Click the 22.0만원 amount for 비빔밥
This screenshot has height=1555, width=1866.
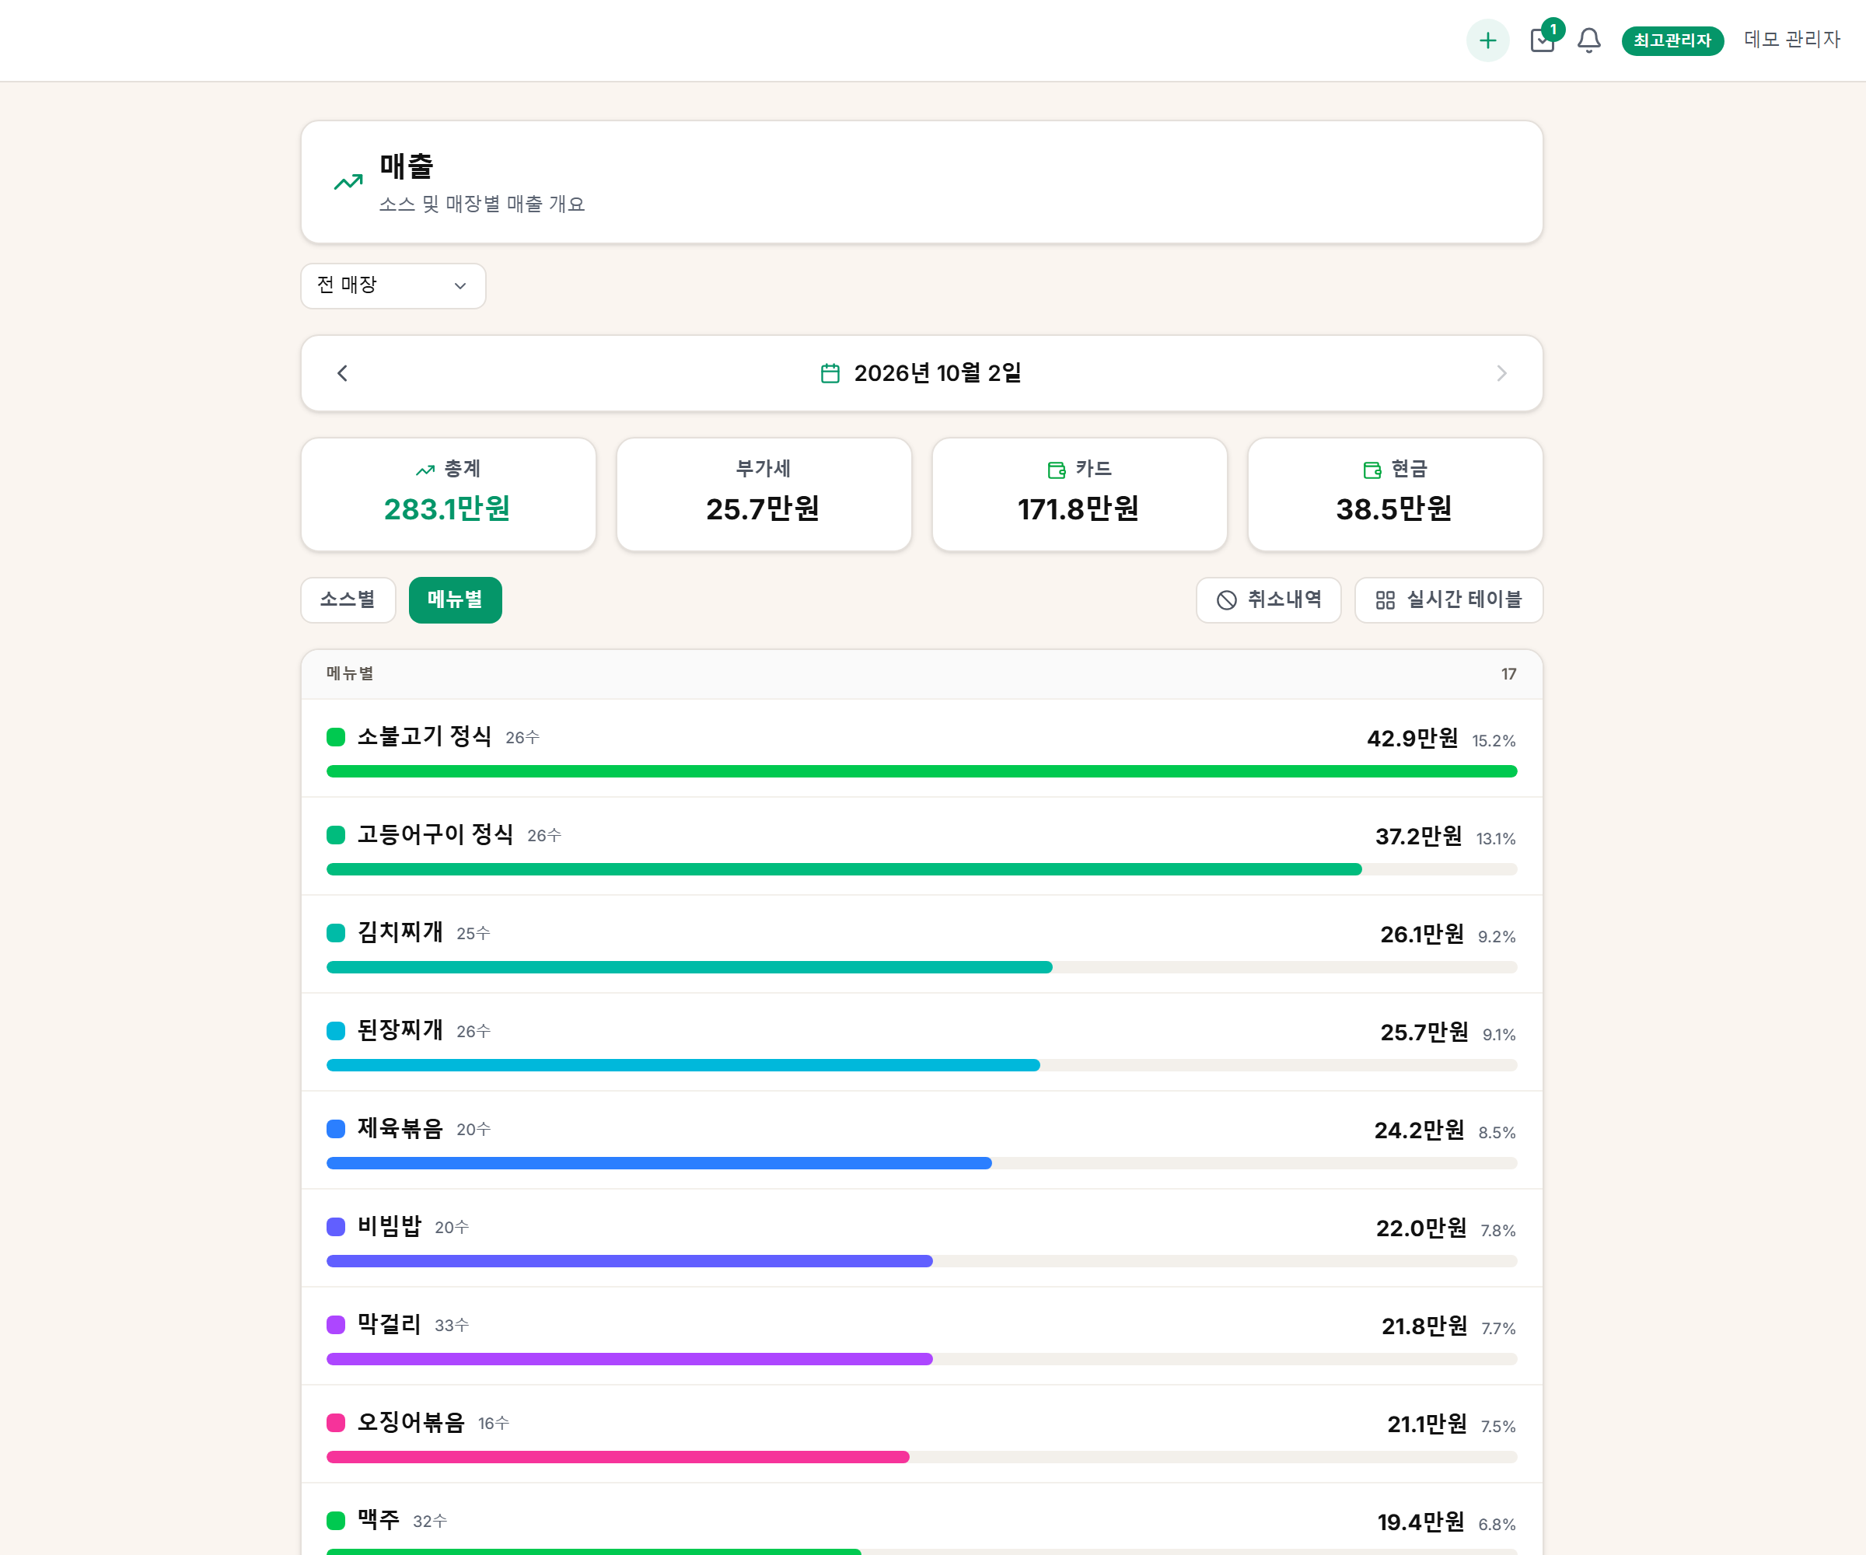[1420, 1228]
